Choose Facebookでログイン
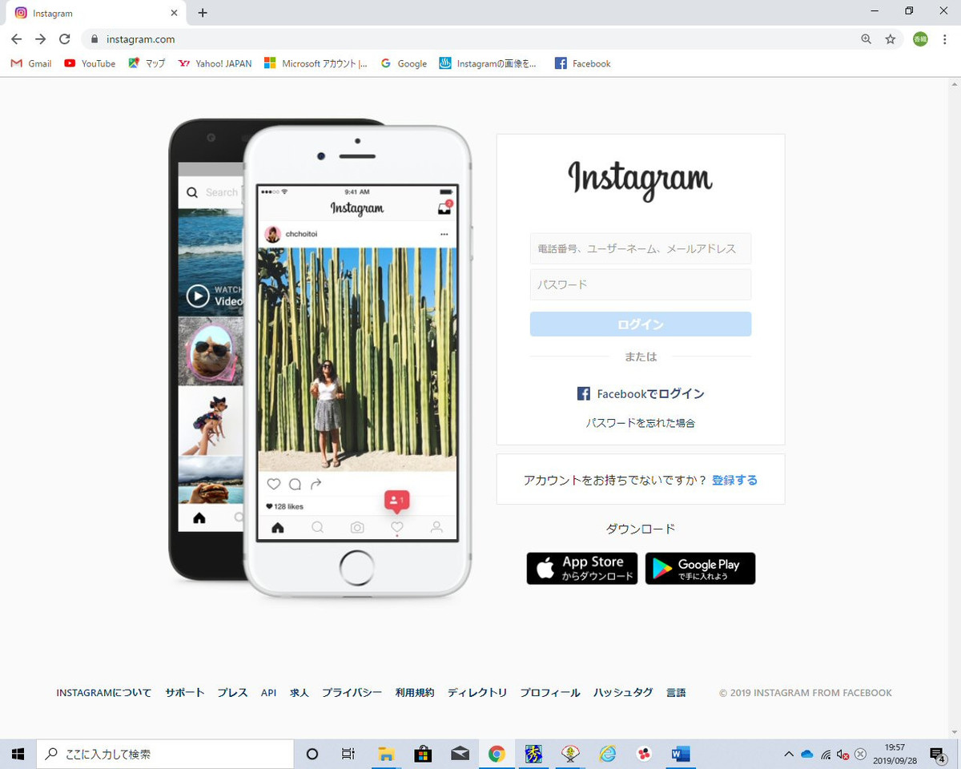The width and height of the screenshot is (961, 769). click(x=641, y=393)
